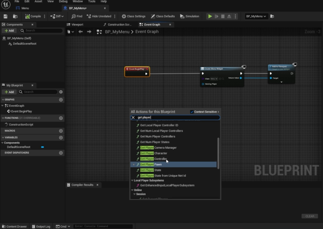Select Get Player Camera Manager action
This screenshot has height=229, width=323.
[174, 148]
